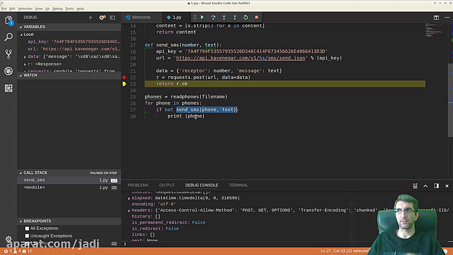The image size is (453, 255).
Task: Toggle the Uncaught Exceptions checkbox
Action: tap(27, 236)
